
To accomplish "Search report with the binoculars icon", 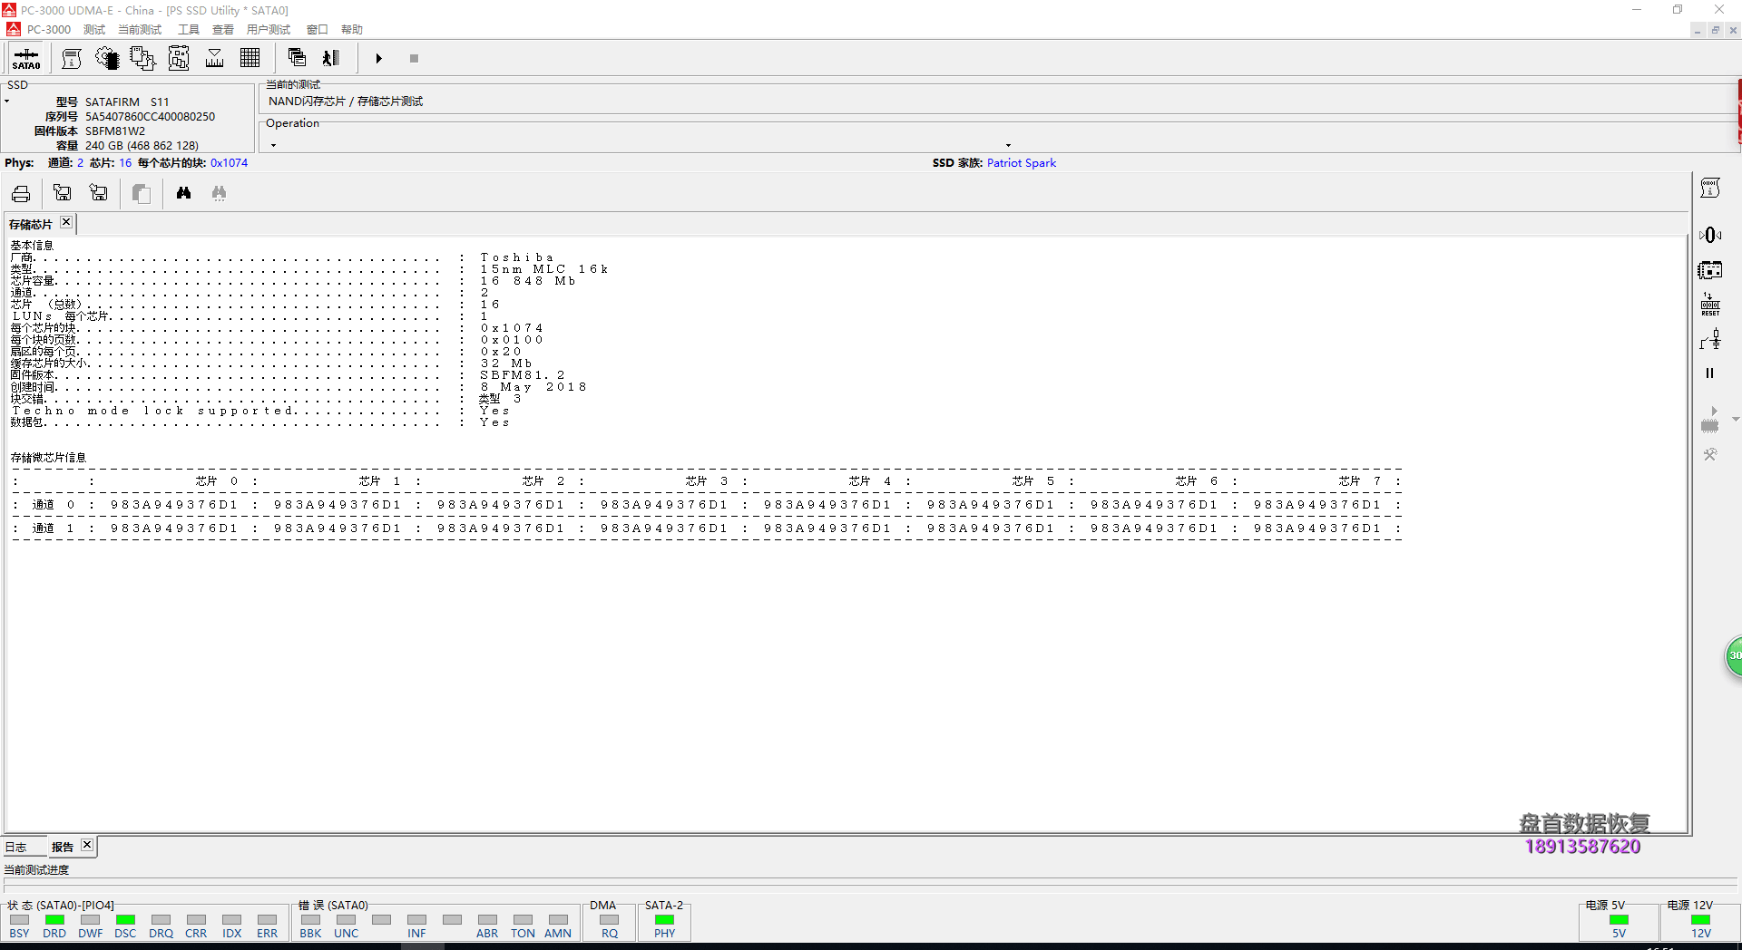I will 183,193.
